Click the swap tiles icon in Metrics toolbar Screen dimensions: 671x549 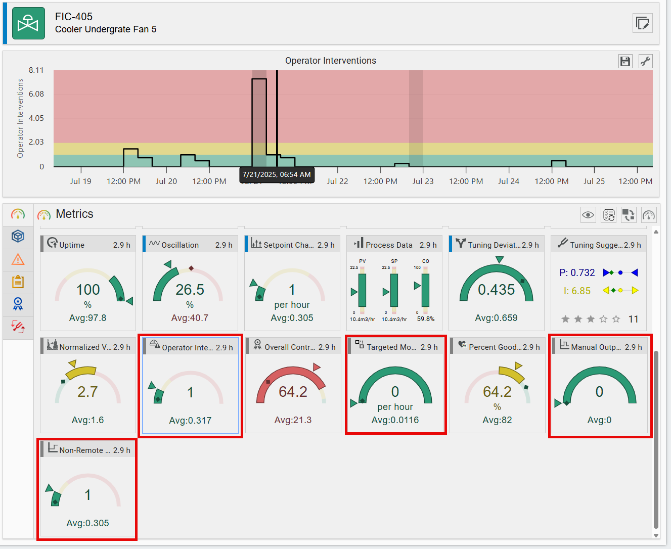629,215
